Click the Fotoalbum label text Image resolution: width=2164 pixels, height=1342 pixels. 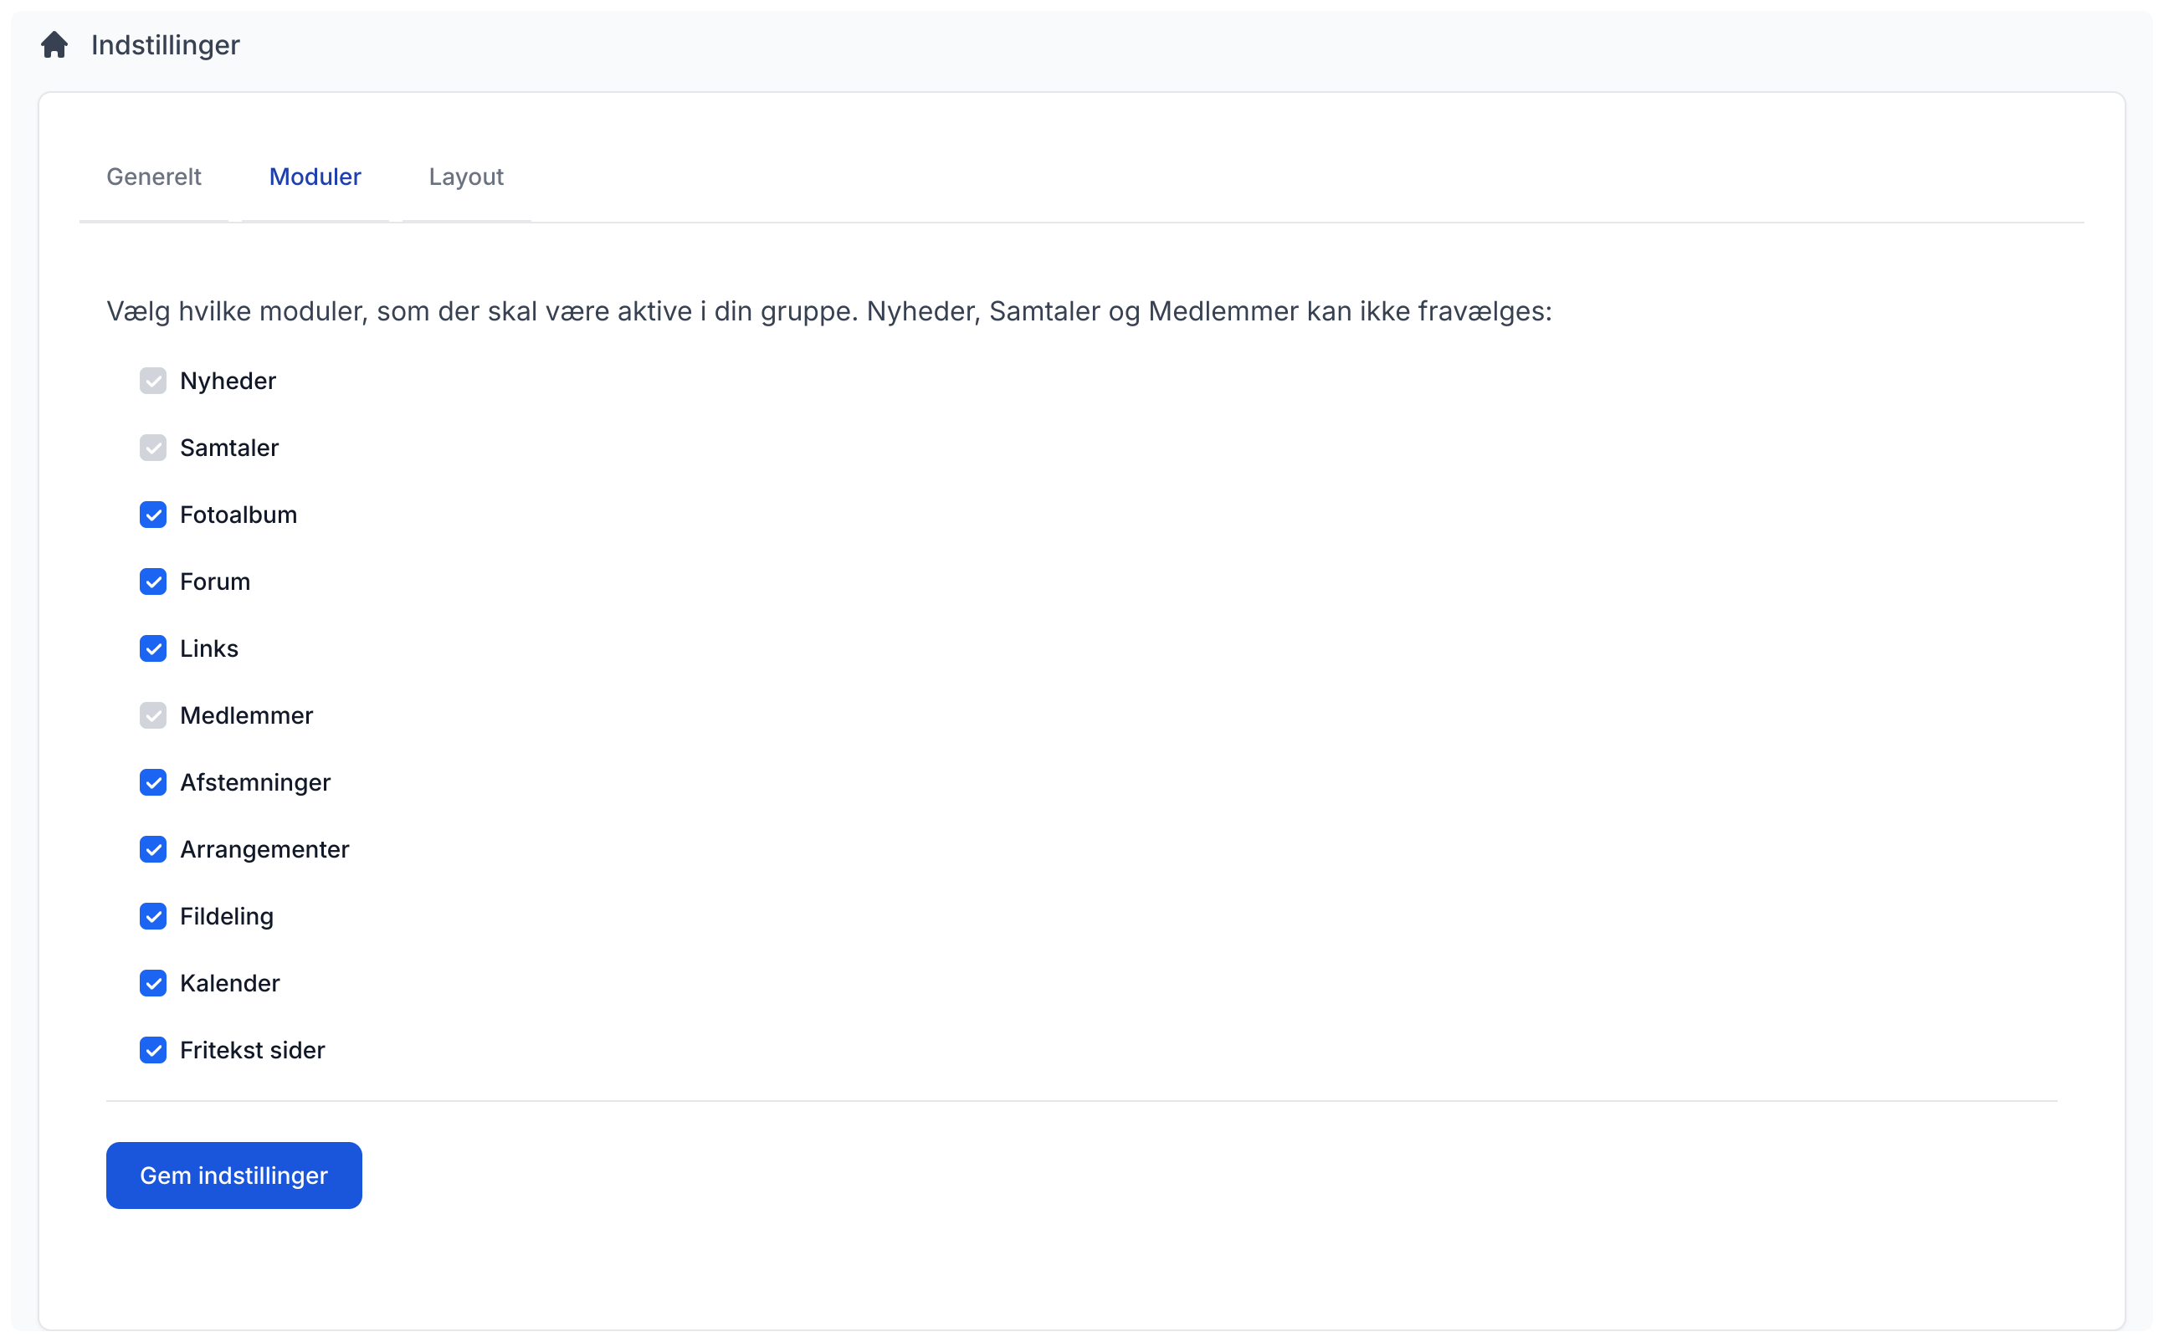click(x=238, y=515)
